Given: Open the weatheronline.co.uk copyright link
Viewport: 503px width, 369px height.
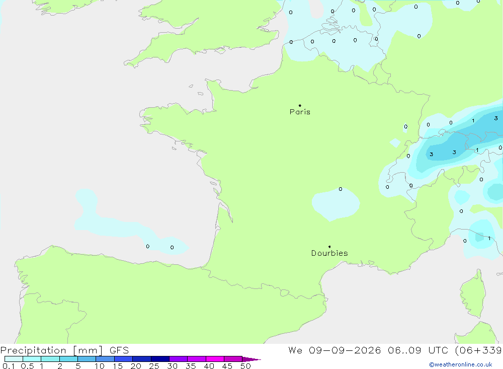Looking at the screenshot, I should (460, 364).
